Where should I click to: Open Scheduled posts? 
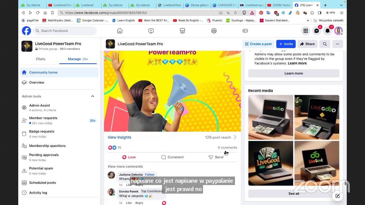click(59, 183)
